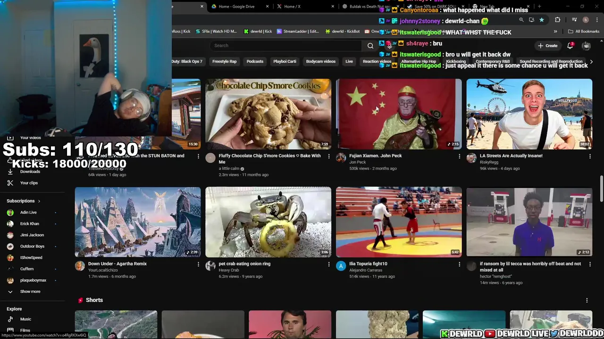Select the Podcasts filter chip
Screen dimensions: 604x339
pyautogui.click(x=255, y=62)
